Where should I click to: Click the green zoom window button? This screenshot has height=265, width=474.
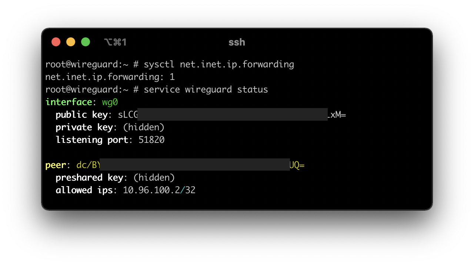coord(86,42)
